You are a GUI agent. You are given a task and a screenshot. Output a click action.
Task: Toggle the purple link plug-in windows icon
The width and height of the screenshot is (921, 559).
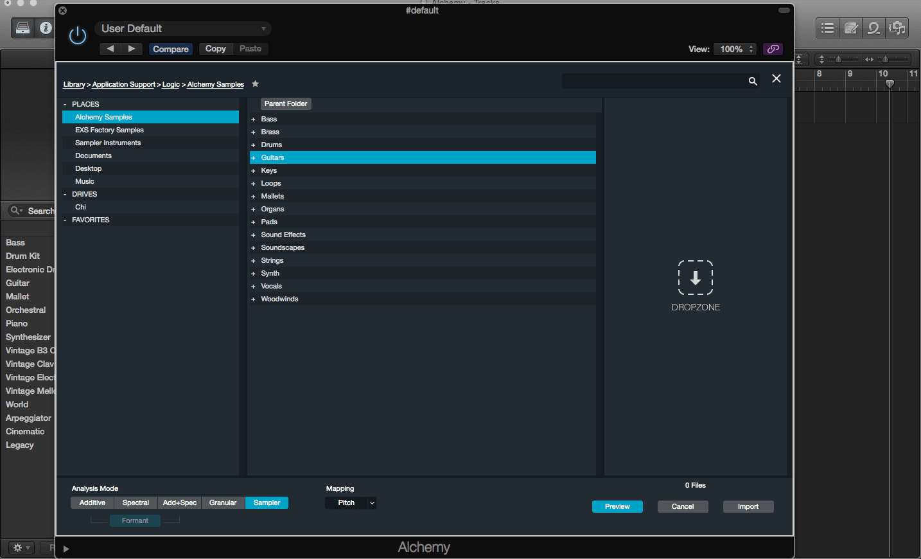[x=773, y=49]
